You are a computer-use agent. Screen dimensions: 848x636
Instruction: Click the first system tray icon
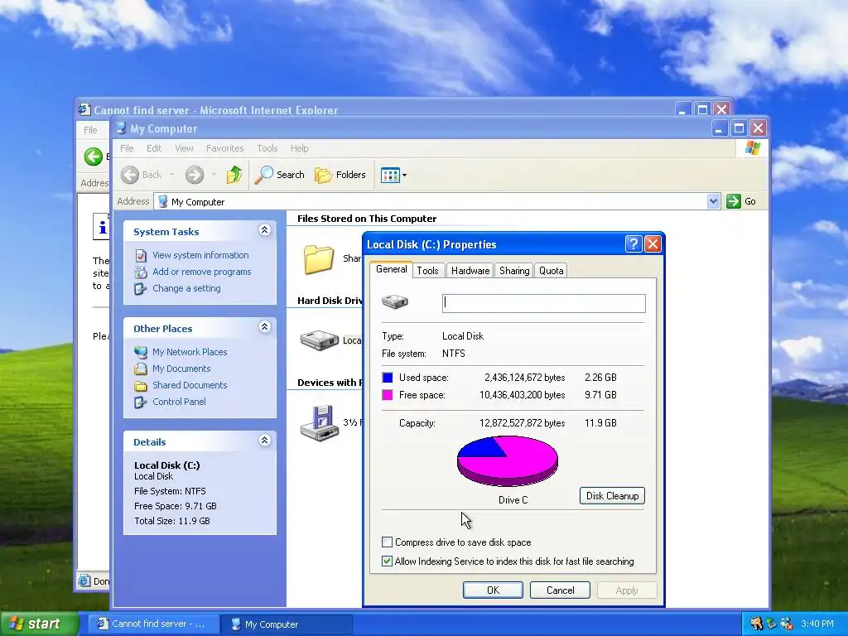(756, 624)
